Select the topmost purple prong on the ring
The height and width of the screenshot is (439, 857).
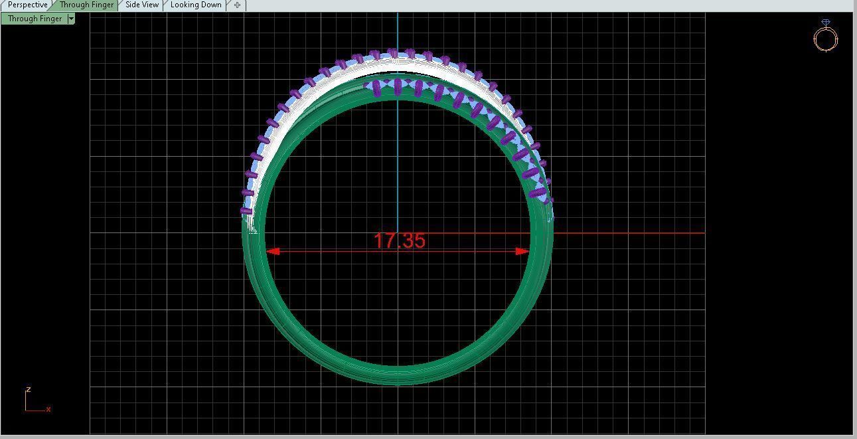[x=396, y=53]
